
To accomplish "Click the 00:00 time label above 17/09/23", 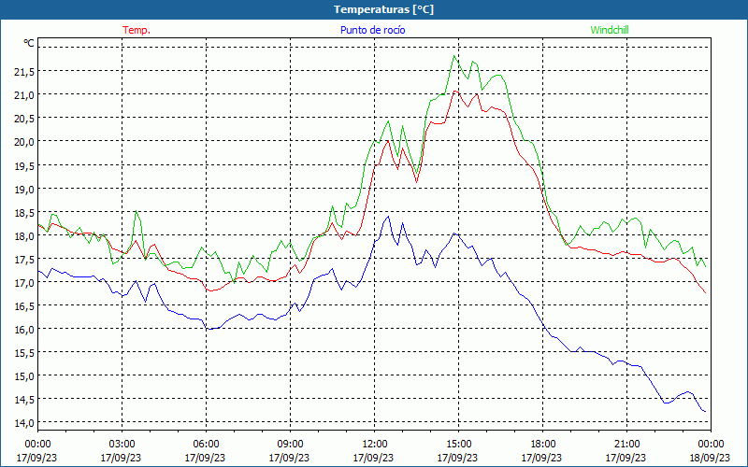I will tap(37, 445).
